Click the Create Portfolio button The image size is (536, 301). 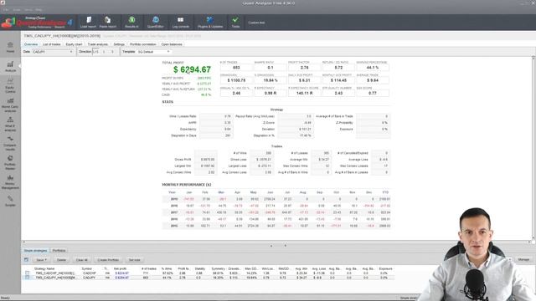click(x=108, y=260)
